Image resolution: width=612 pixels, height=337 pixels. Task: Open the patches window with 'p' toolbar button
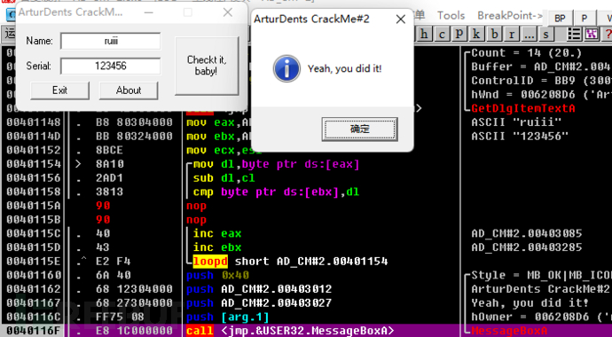[x=459, y=35]
